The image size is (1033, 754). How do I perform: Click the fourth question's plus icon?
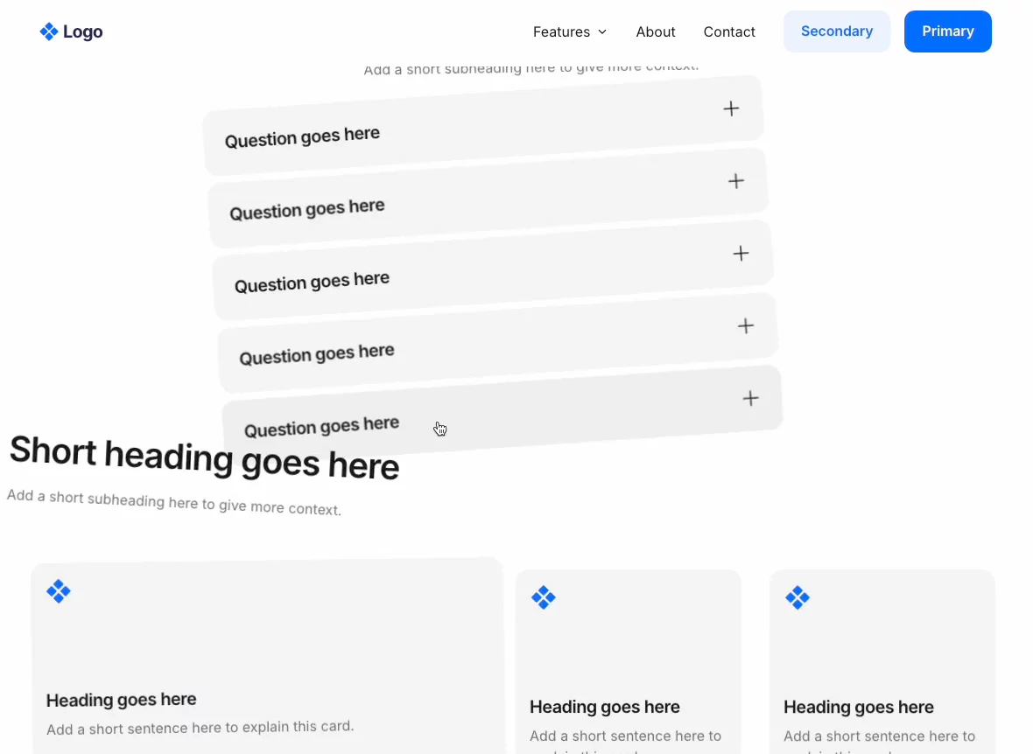pos(746,326)
